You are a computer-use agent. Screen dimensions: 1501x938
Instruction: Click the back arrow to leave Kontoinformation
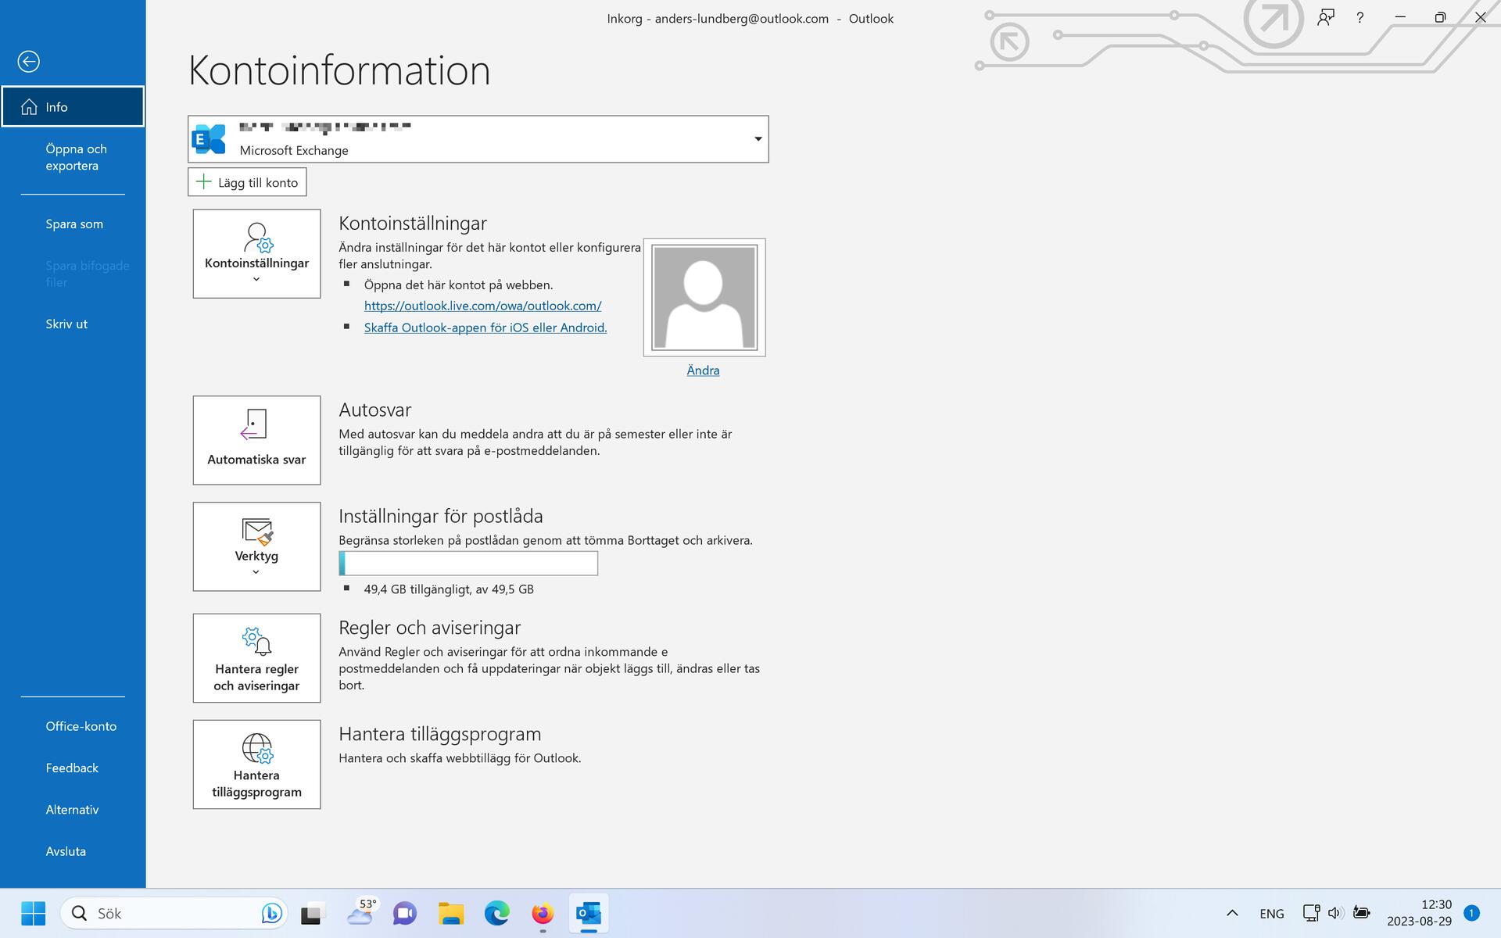30,61
